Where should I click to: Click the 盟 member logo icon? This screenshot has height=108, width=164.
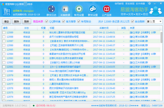pyautogui.click(x=7, y=12)
